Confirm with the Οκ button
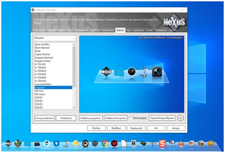Image resolution: width=225 pixels, height=153 pixels. coord(156,128)
